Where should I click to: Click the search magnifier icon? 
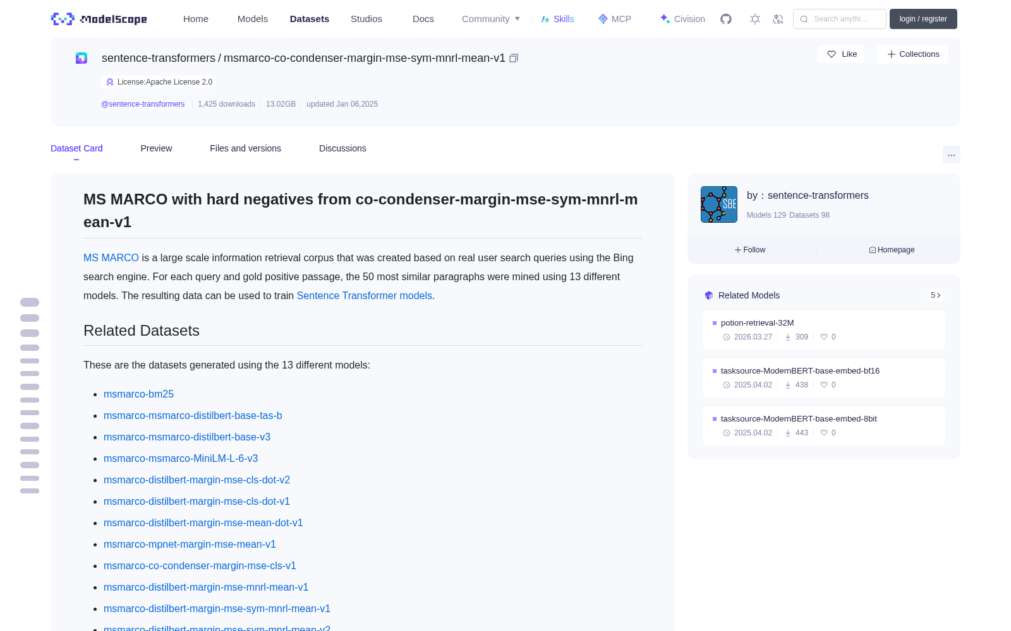point(804,19)
